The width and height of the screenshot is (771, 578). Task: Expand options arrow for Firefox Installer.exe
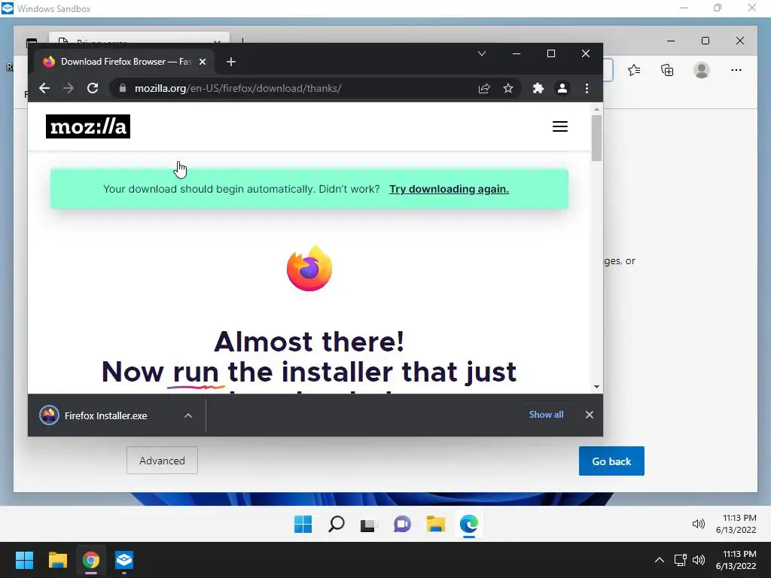click(x=187, y=415)
